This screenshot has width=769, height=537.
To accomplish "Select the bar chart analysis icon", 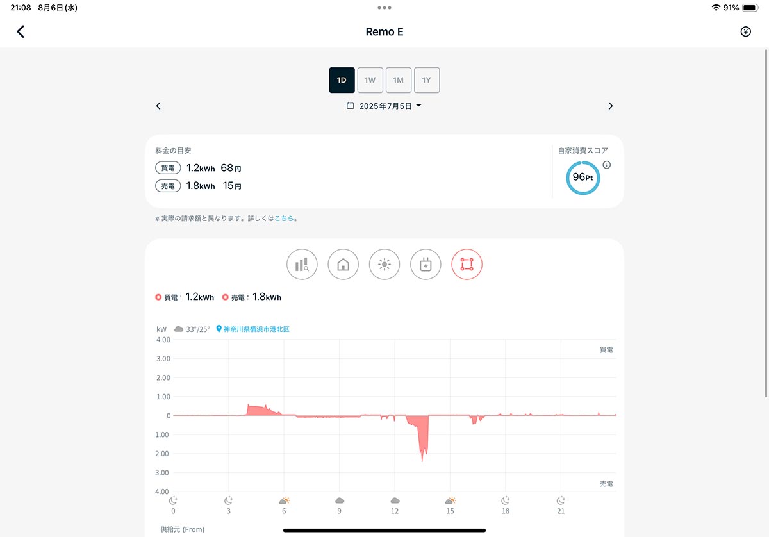I will 302,265.
